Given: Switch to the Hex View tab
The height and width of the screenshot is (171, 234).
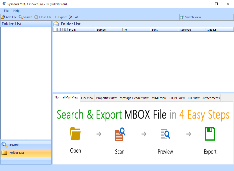Looking at the screenshot, I should (87, 98).
